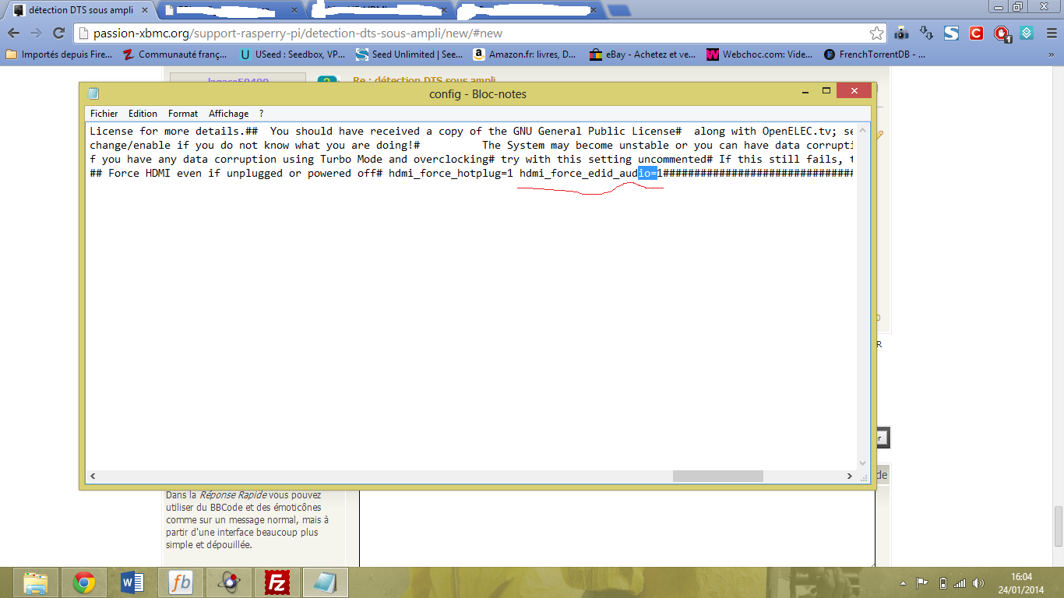Click the Amazon.fr bookmark
The image size is (1064, 598).
(525, 55)
